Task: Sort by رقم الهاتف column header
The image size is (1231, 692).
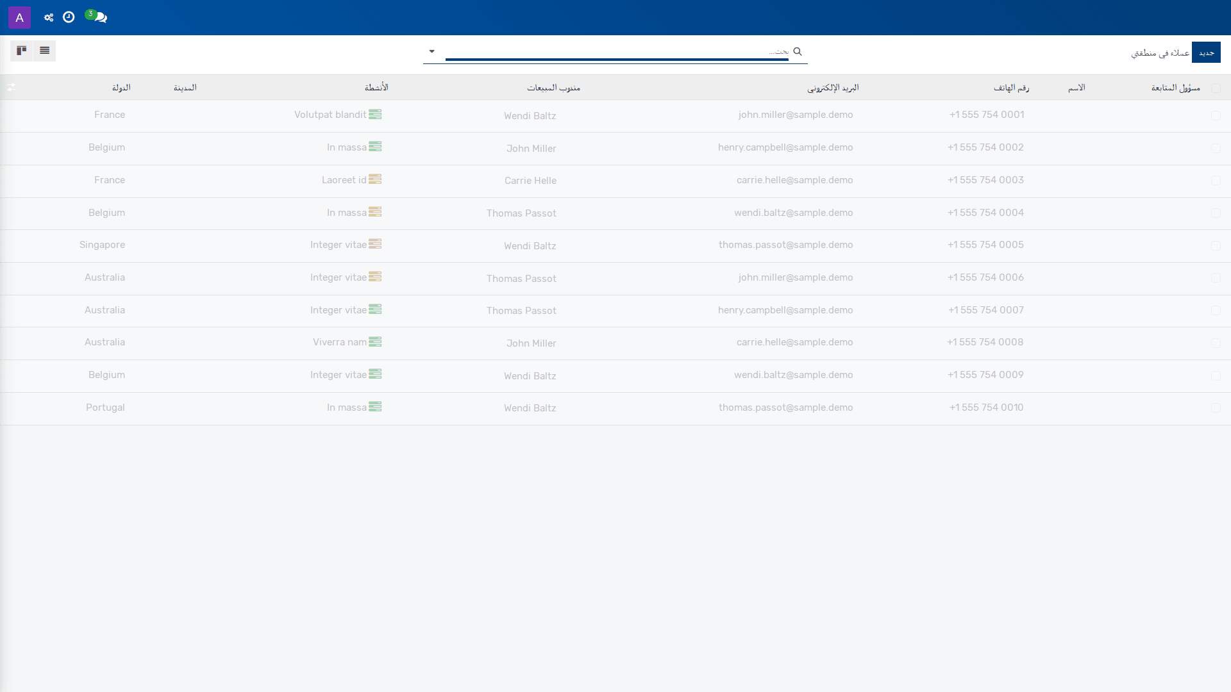Action: (1011, 88)
